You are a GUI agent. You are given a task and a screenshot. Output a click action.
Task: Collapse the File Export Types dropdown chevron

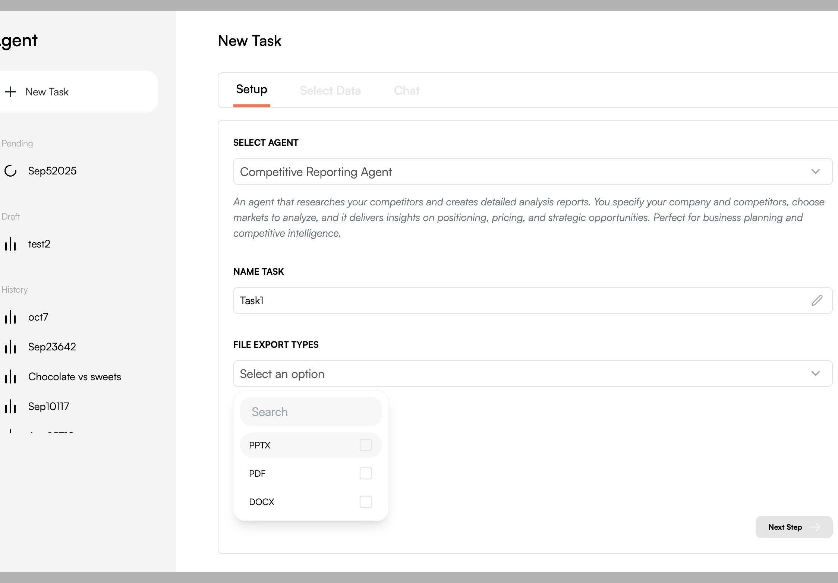tap(815, 374)
